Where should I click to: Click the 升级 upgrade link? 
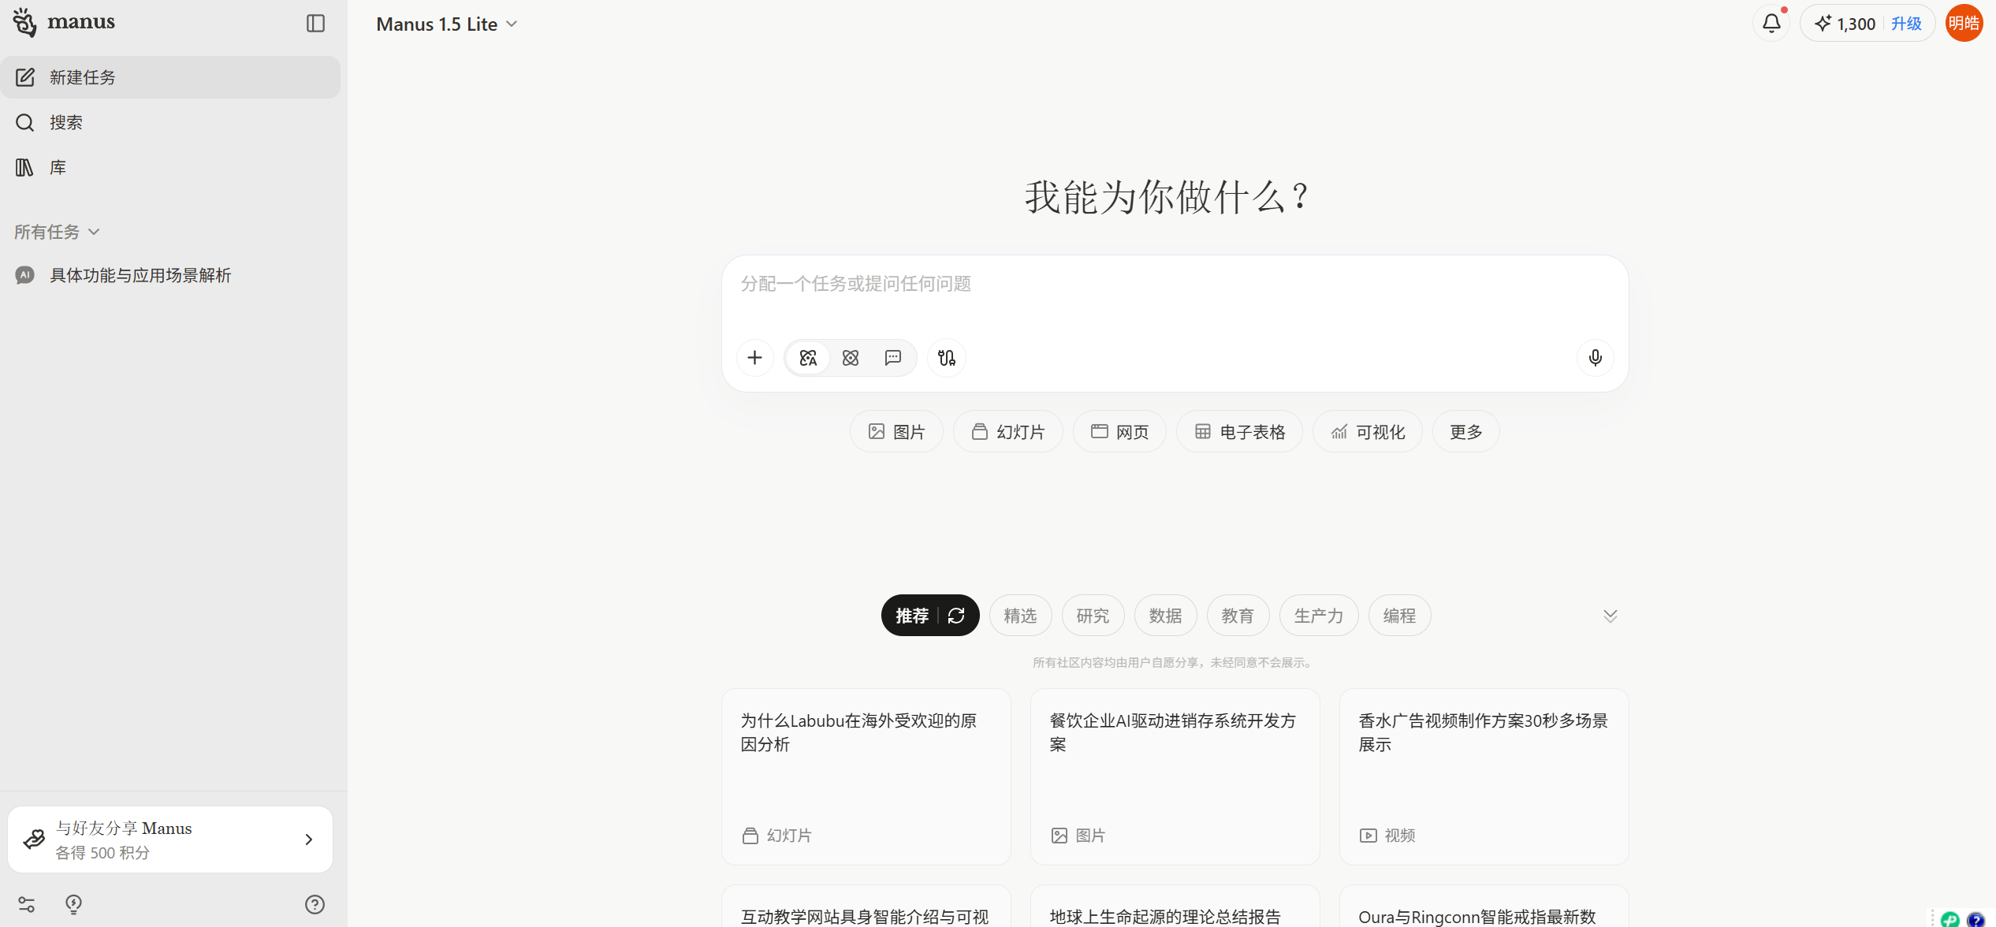click(1907, 23)
